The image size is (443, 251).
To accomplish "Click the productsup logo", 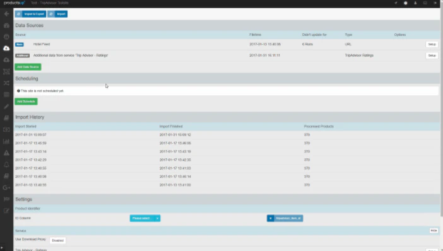I will coord(14,3).
